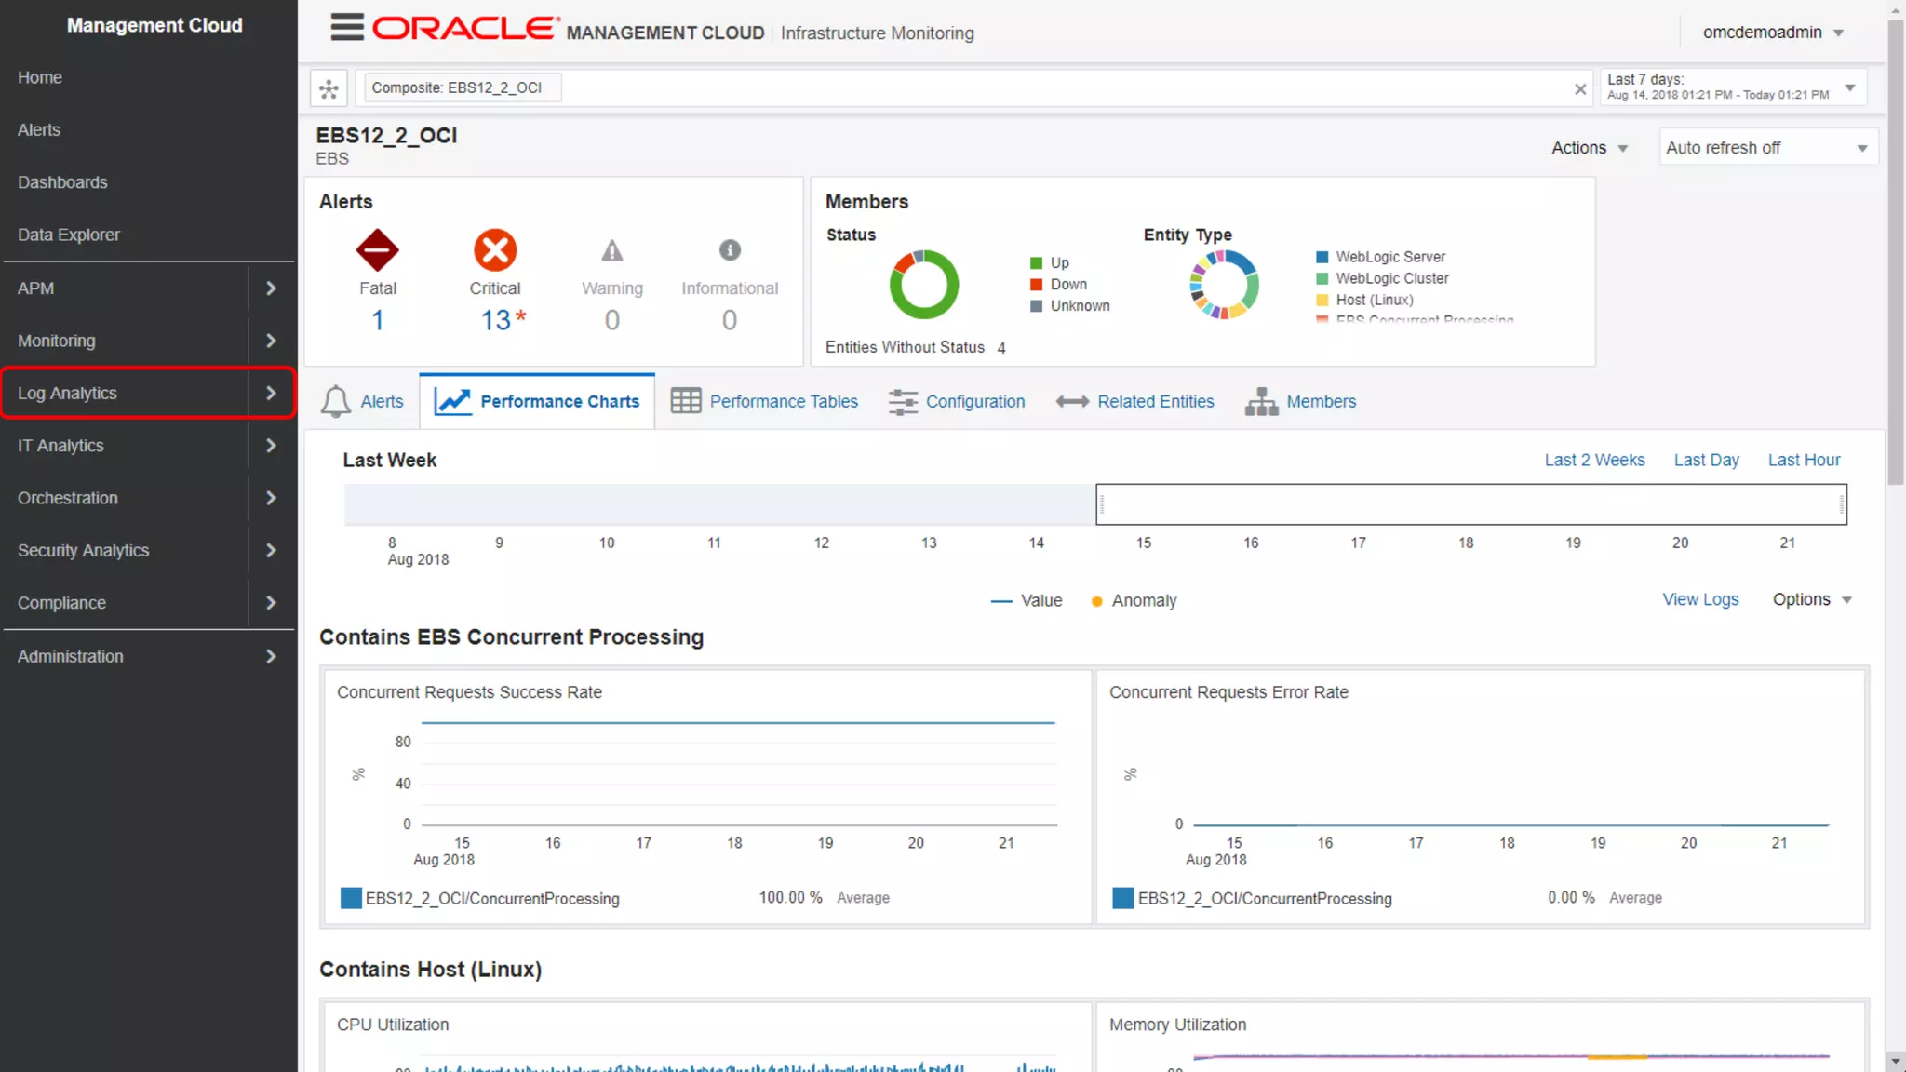
Task: Click the Entity Type donut chart
Action: coord(1224,284)
